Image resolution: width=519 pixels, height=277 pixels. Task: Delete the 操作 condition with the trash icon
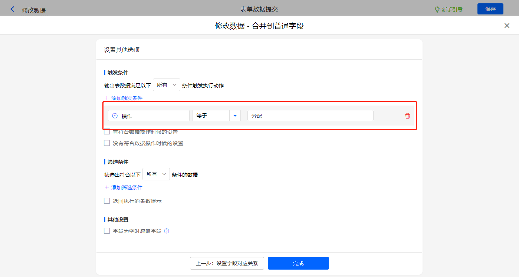408,116
